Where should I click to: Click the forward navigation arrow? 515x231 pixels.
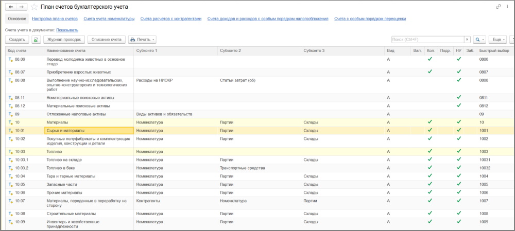click(x=21, y=7)
